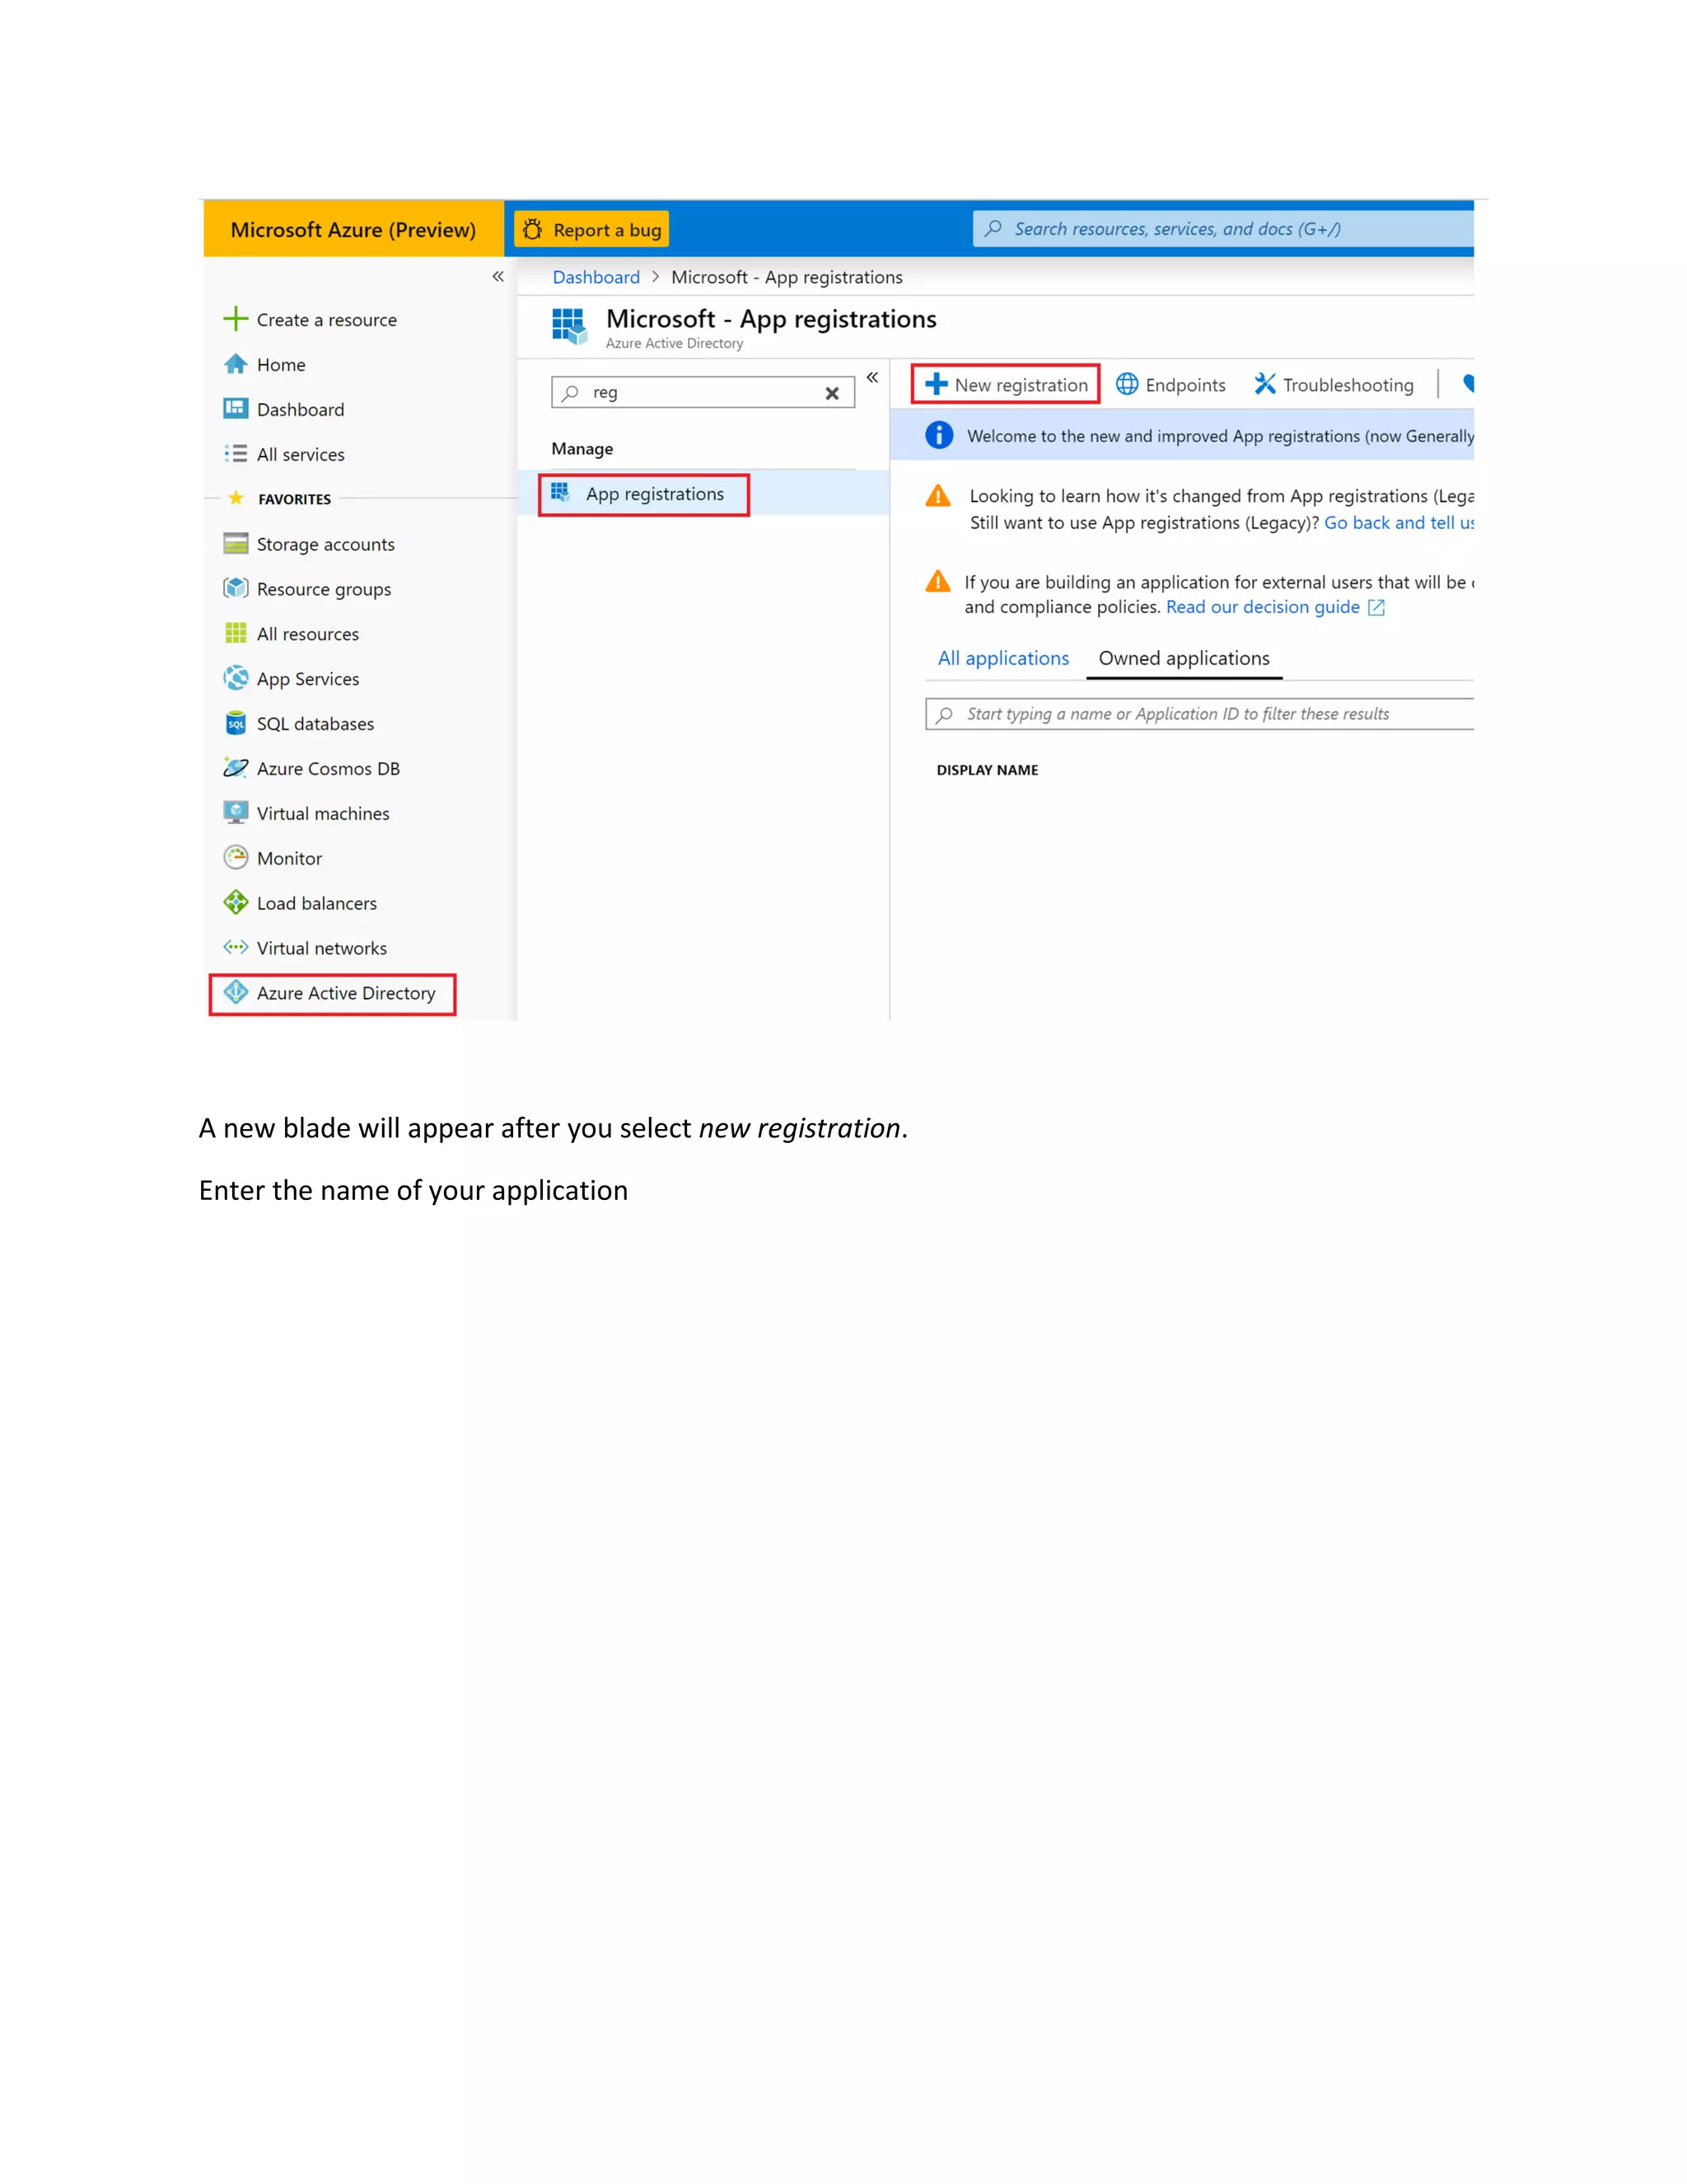1687x2184 pixels.
Task: Click Resource groups label
Action: [x=324, y=589]
